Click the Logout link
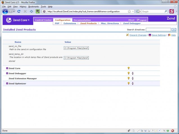The image size is (179, 134). pyautogui.click(x=142, y=20)
